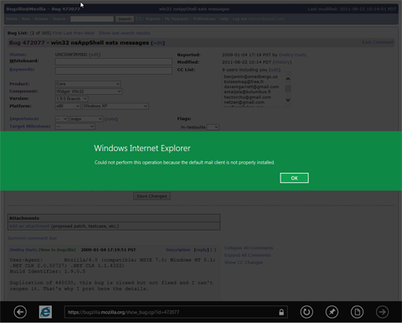Click the Log out link
The height and width of the screenshot is (323, 402).
click(x=240, y=18)
